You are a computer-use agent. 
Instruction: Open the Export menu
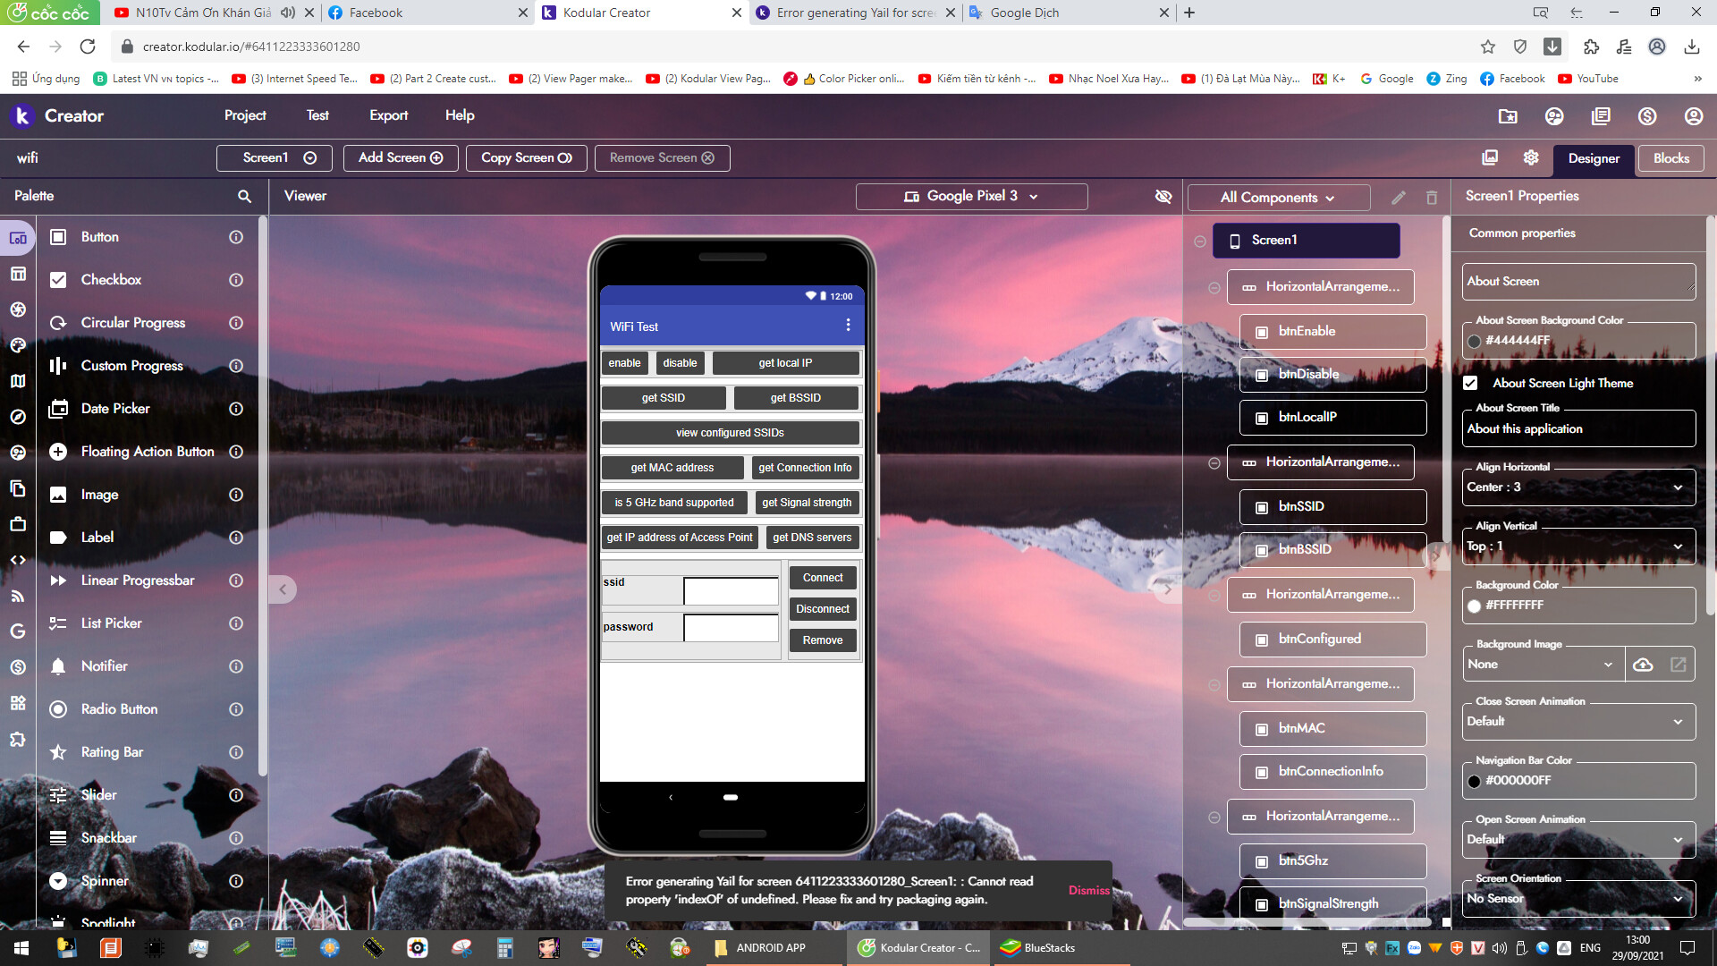tap(389, 115)
